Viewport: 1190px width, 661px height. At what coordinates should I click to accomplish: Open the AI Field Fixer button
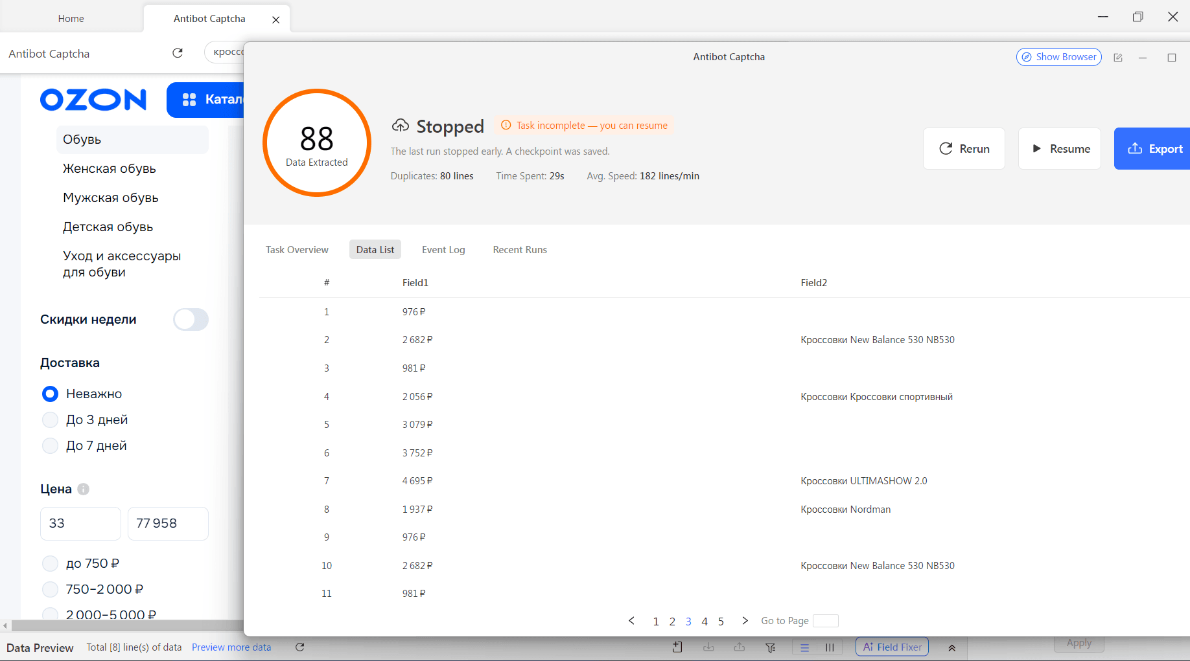pyautogui.click(x=892, y=647)
